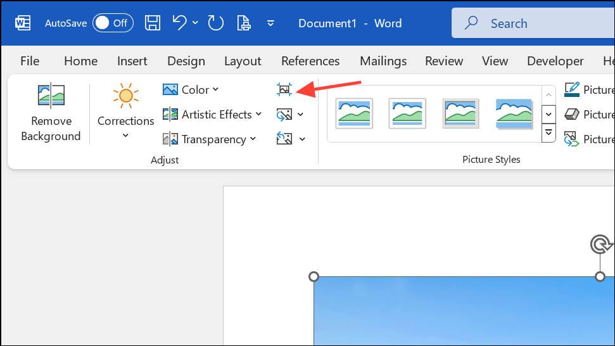
Task: Select the View tab
Action: [x=495, y=61]
